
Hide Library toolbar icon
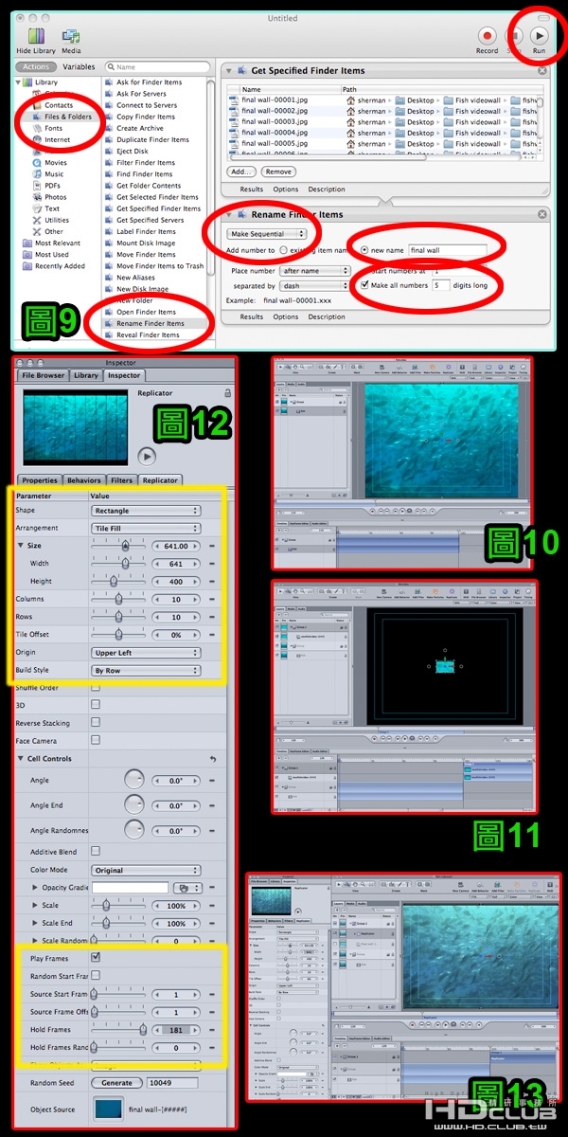pyautogui.click(x=38, y=36)
